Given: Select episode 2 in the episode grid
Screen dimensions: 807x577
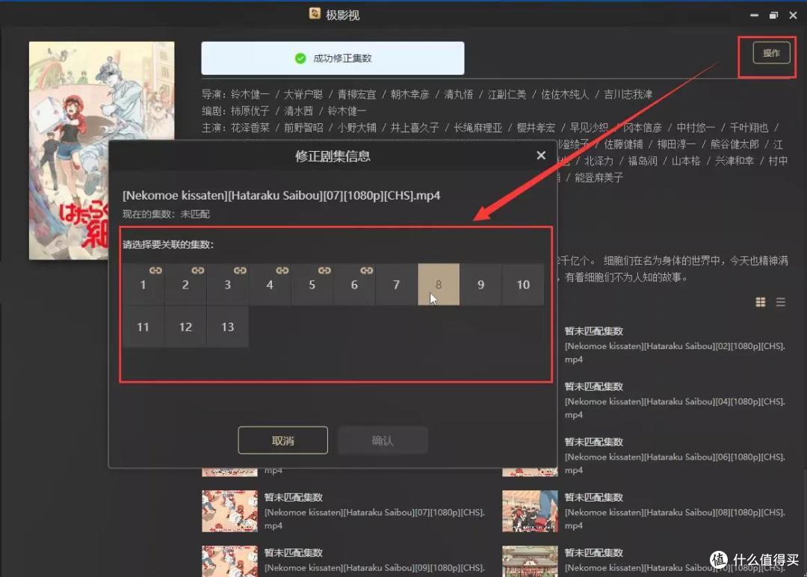Looking at the screenshot, I should [x=186, y=285].
